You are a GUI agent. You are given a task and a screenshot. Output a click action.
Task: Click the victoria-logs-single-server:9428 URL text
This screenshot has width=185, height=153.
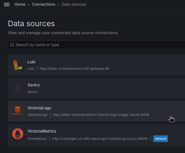tap(101, 115)
